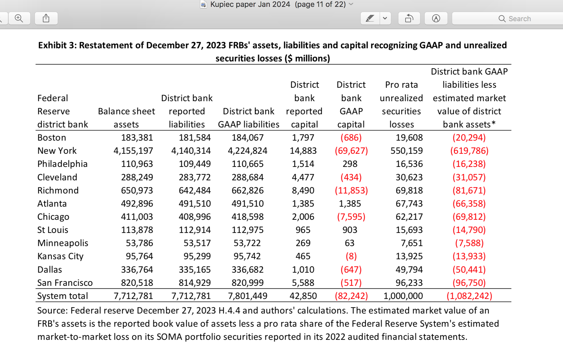Open the document title dropdown chevron

[x=351, y=4]
